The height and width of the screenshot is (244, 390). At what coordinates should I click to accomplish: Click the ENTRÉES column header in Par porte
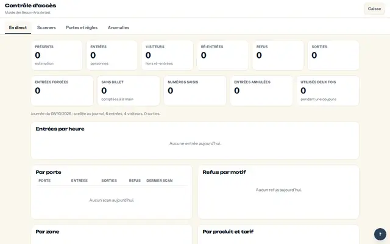tap(79, 181)
